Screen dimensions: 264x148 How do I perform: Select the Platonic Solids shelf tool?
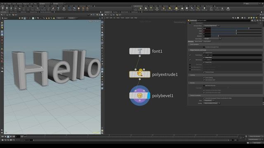click(64, 9)
